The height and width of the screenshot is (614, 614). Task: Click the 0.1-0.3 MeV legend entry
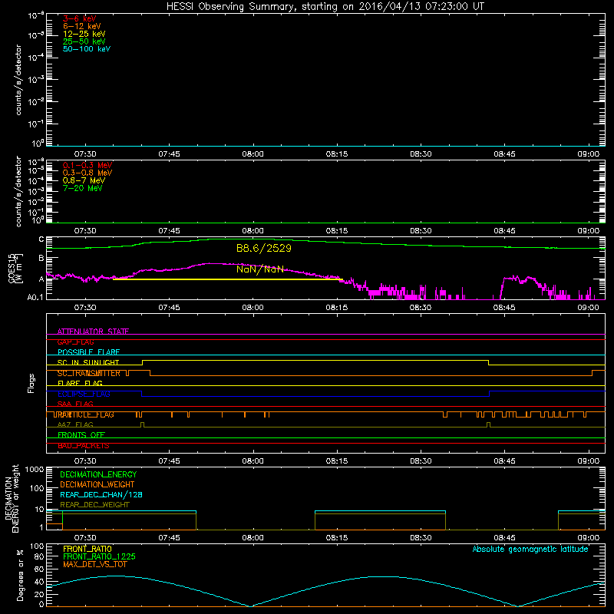click(x=87, y=165)
